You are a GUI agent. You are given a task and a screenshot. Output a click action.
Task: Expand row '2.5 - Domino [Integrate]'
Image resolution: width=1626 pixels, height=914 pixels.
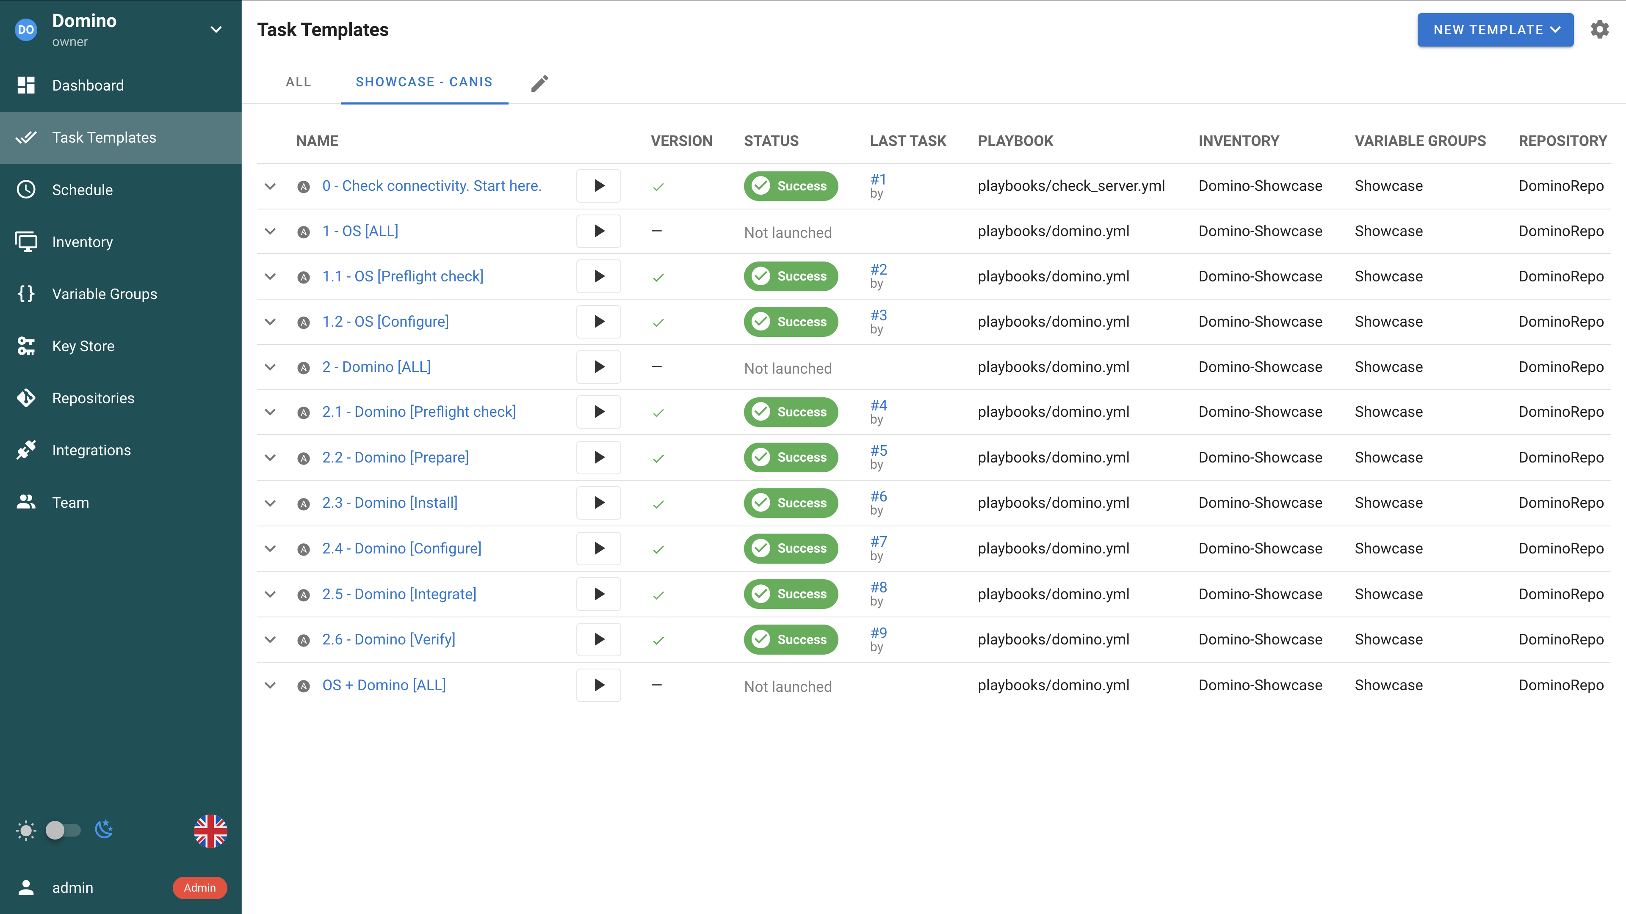click(x=270, y=595)
